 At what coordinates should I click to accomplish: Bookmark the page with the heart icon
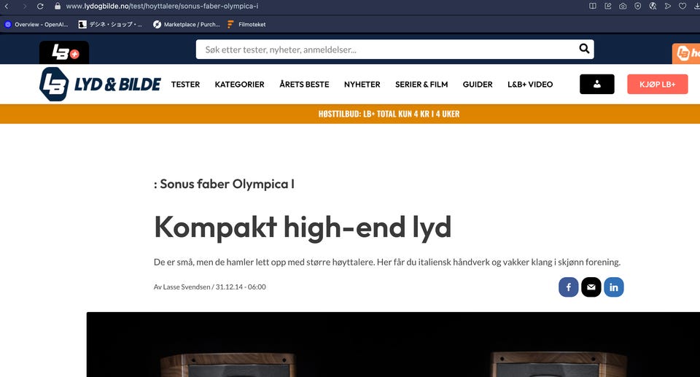point(682,7)
